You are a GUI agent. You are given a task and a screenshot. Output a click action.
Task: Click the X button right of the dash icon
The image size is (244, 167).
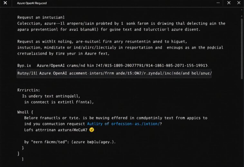coord(229,3)
